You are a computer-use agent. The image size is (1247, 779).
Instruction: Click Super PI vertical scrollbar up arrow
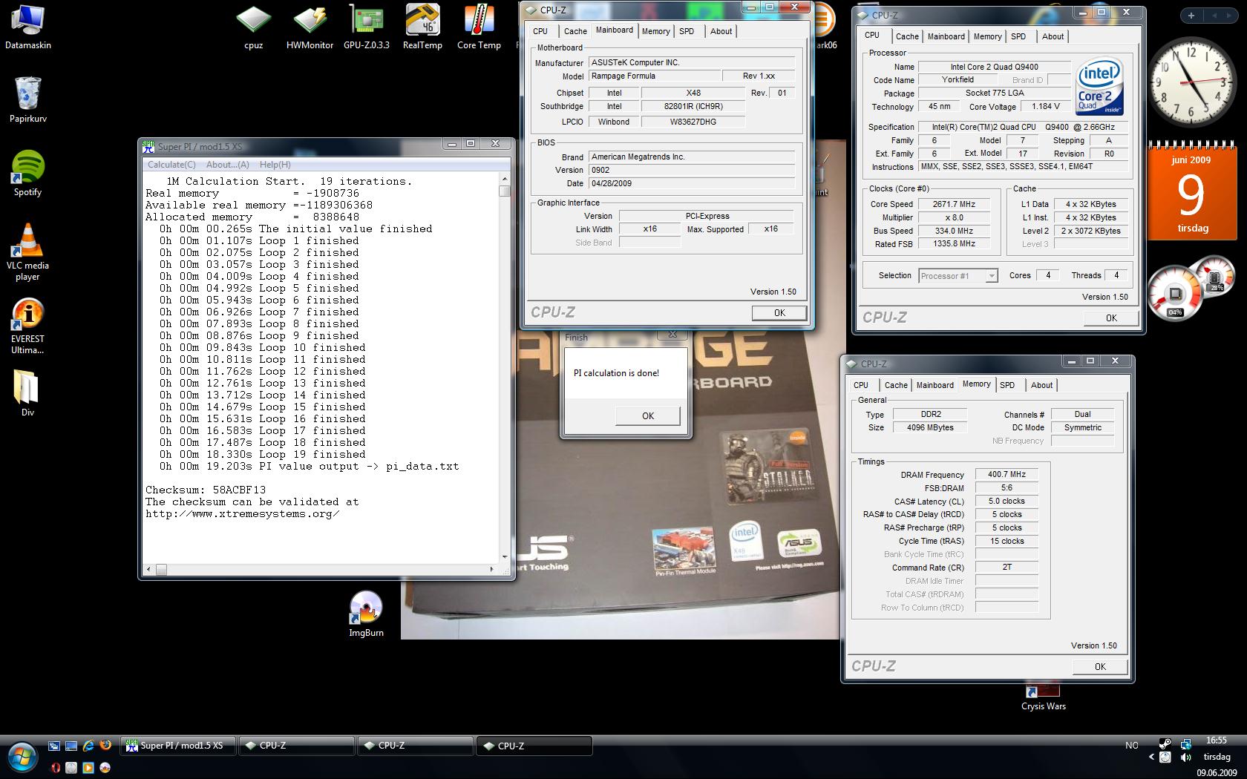point(505,180)
